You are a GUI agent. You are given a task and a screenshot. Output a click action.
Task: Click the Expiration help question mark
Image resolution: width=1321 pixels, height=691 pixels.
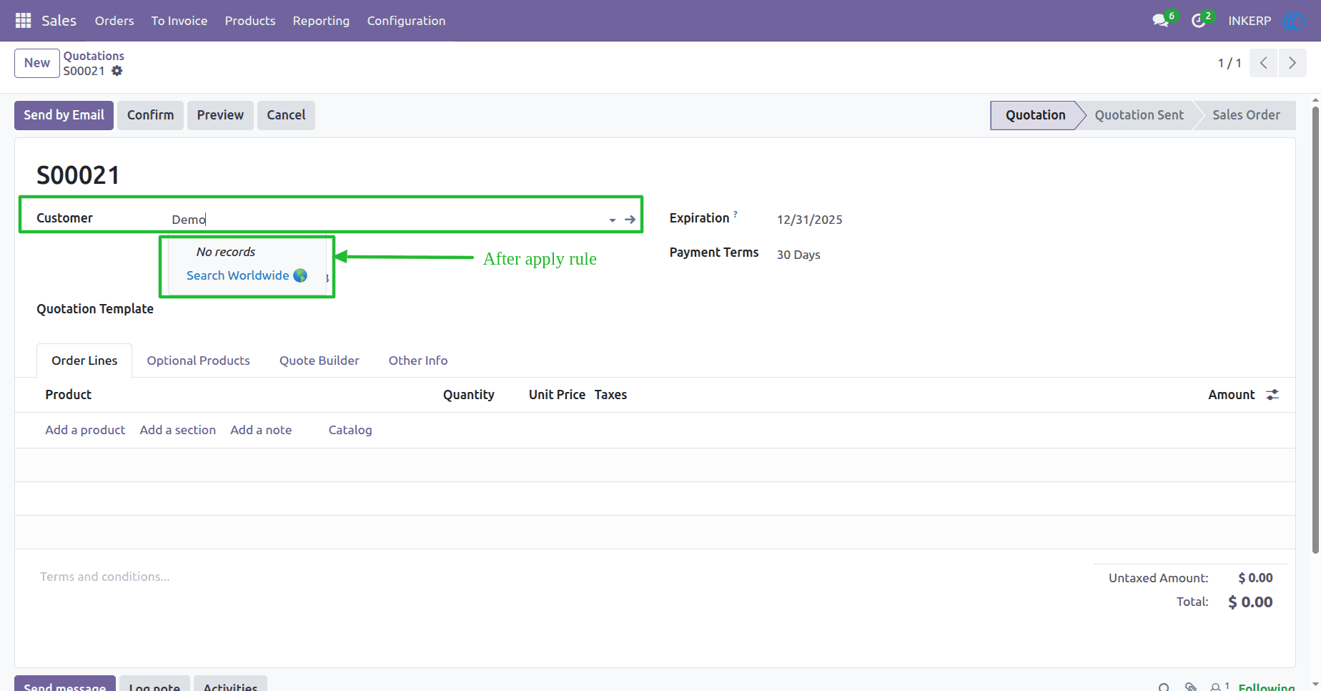coord(736,213)
